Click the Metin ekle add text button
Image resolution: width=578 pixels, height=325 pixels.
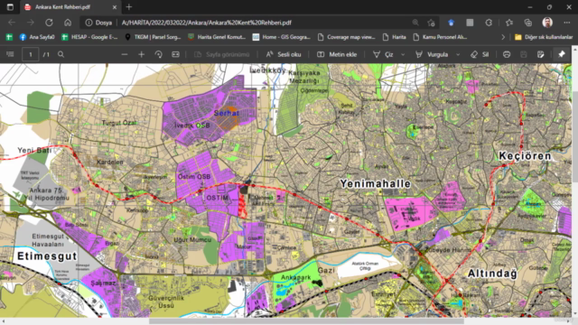click(337, 54)
